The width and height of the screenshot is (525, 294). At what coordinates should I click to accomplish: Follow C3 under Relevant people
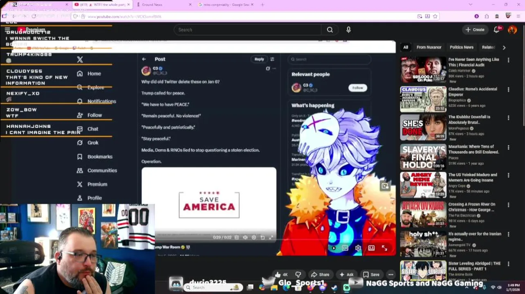(358, 88)
